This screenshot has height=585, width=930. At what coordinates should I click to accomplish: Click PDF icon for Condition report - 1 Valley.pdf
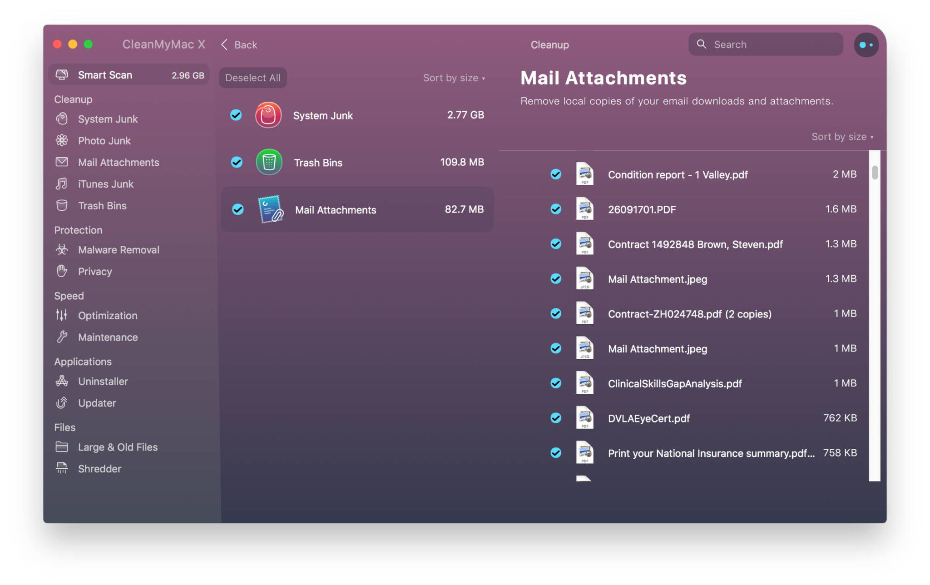pyautogui.click(x=584, y=174)
